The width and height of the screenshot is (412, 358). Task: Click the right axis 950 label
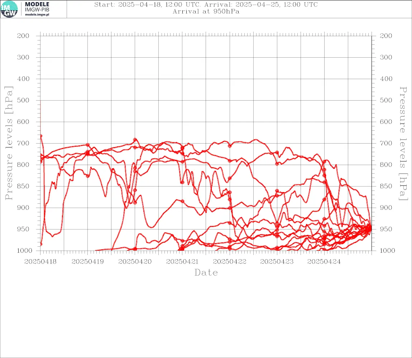tap(386, 229)
